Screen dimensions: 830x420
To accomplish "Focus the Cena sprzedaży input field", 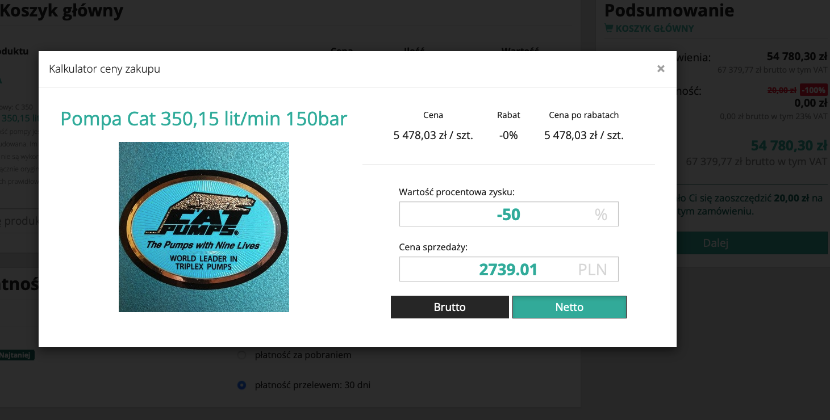I will tap(508, 269).
